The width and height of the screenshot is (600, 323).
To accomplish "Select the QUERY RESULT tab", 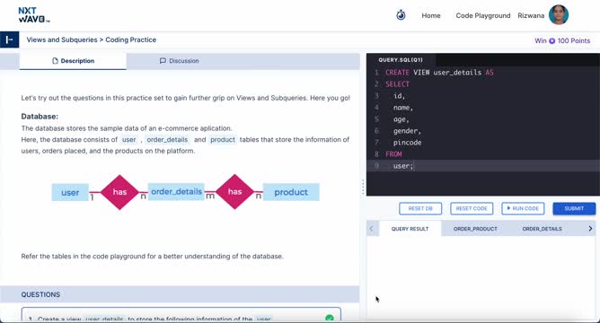I will click(x=410, y=229).
